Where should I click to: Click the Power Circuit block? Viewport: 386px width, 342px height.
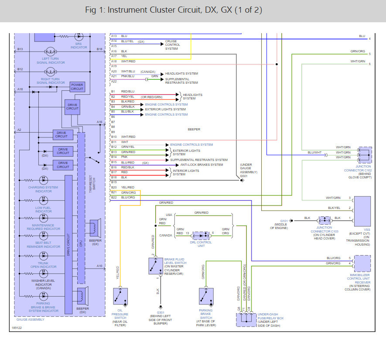pyautogui.click(x=77, y=87)
